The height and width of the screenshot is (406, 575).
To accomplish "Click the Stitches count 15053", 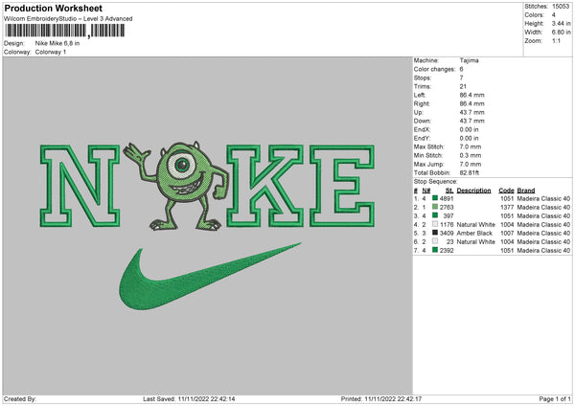I will tap(561, 7).
